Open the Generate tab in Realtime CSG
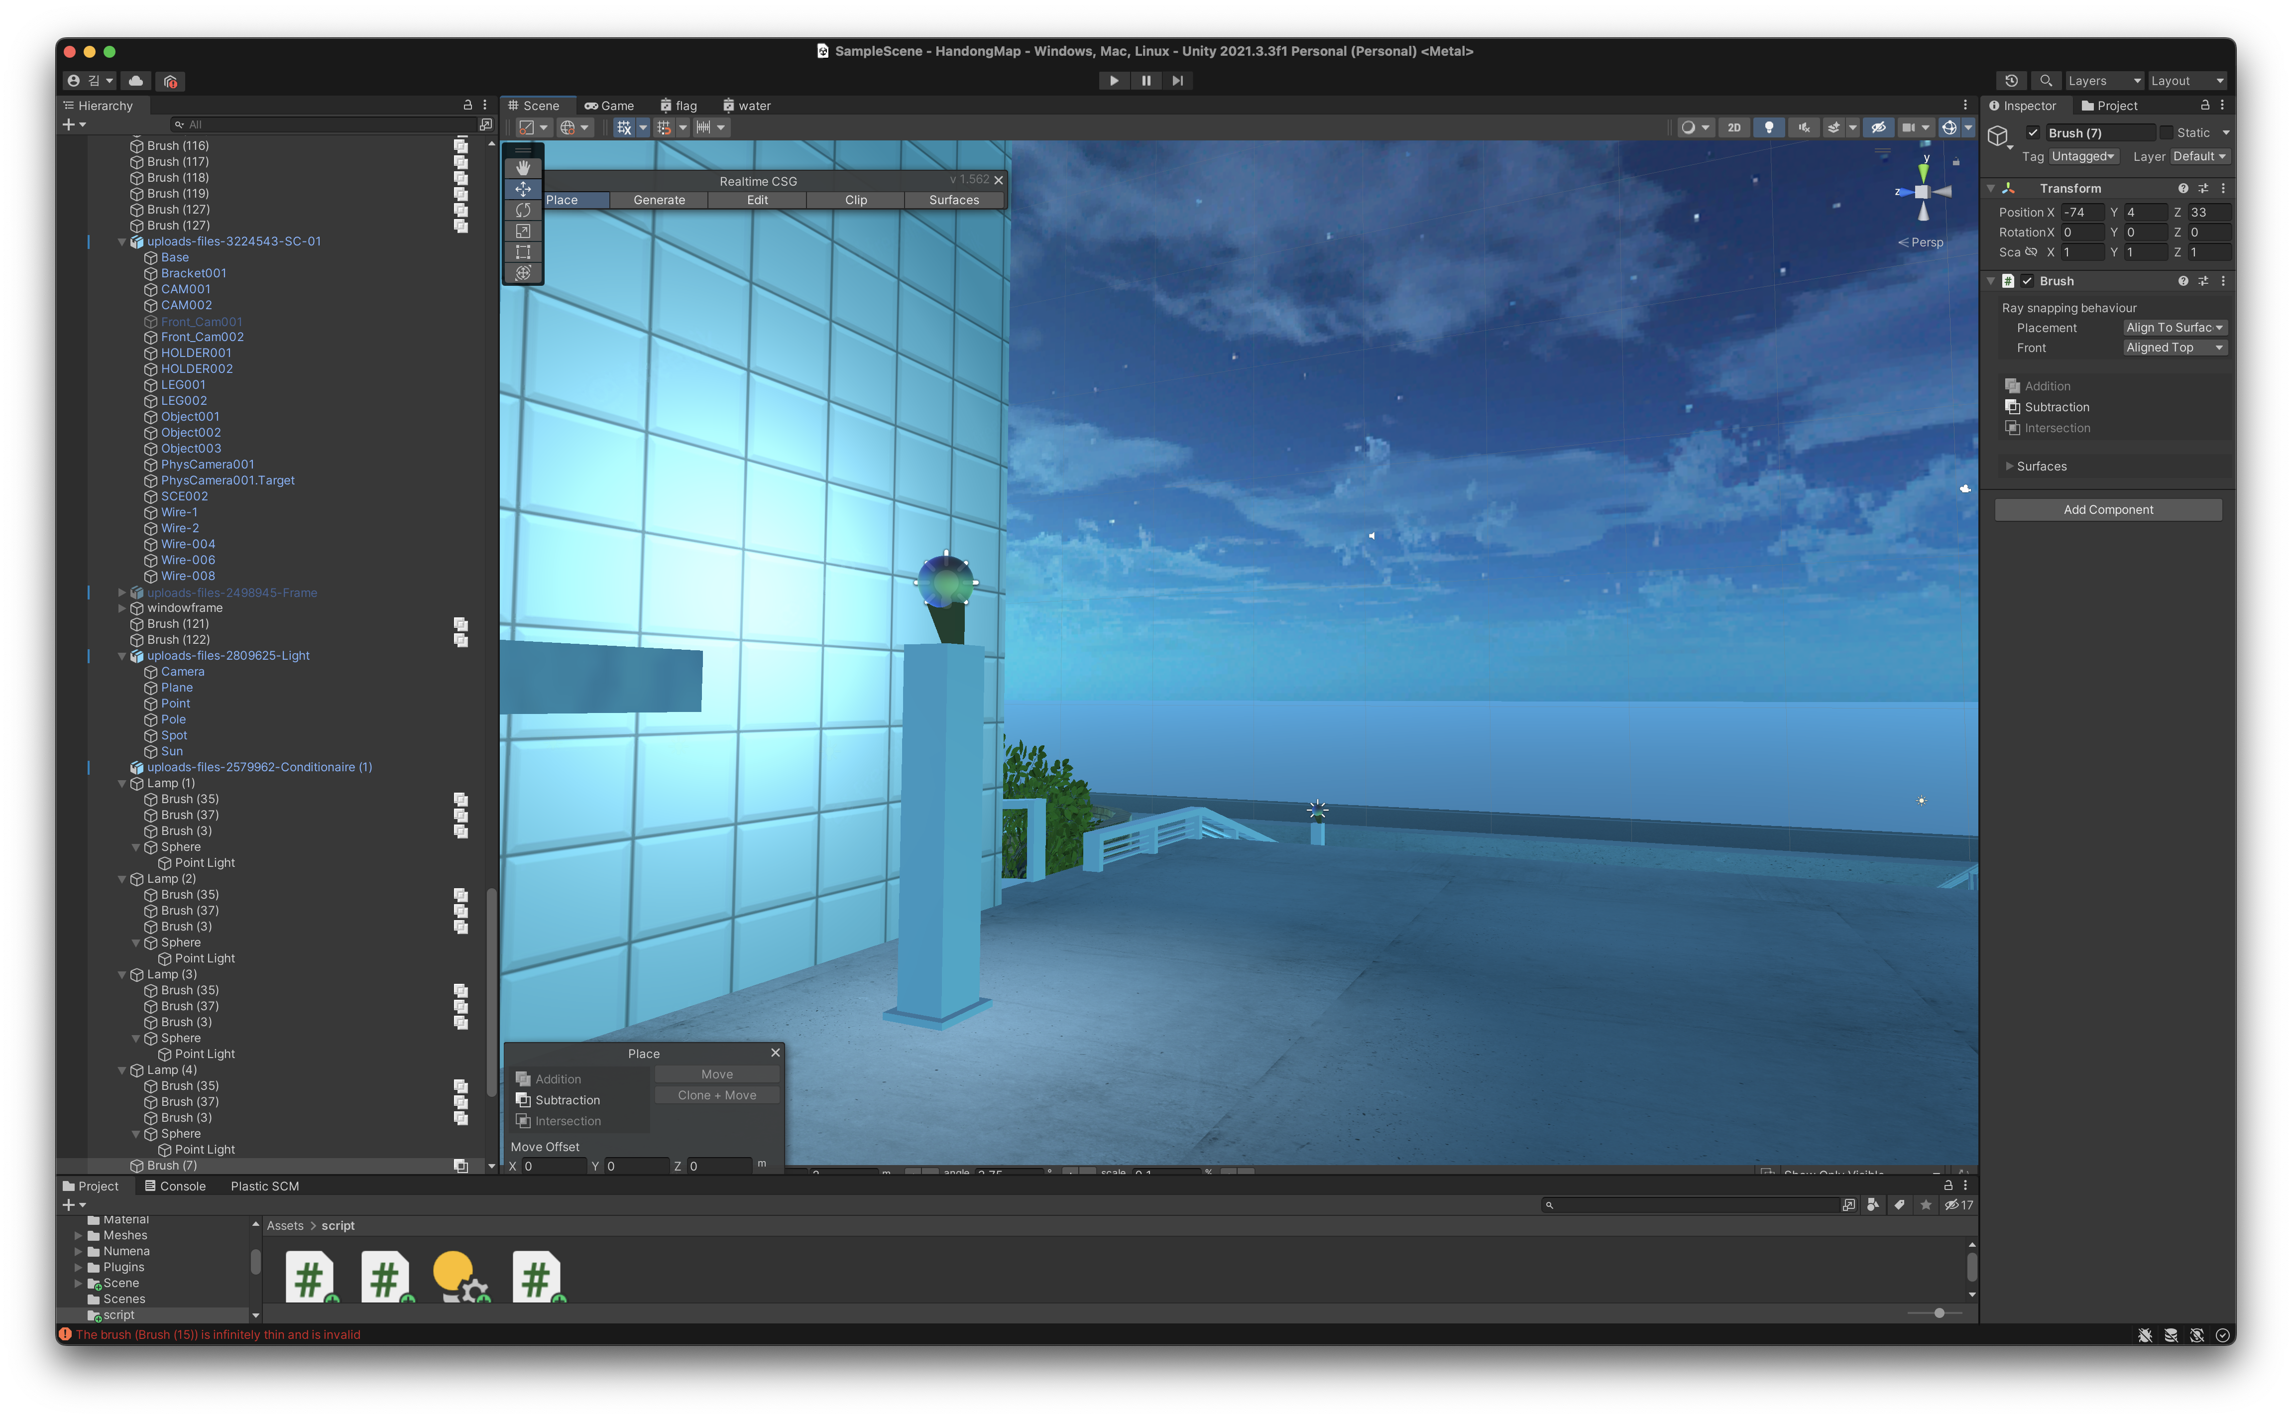The image size is (2292, 1419). 659,200
